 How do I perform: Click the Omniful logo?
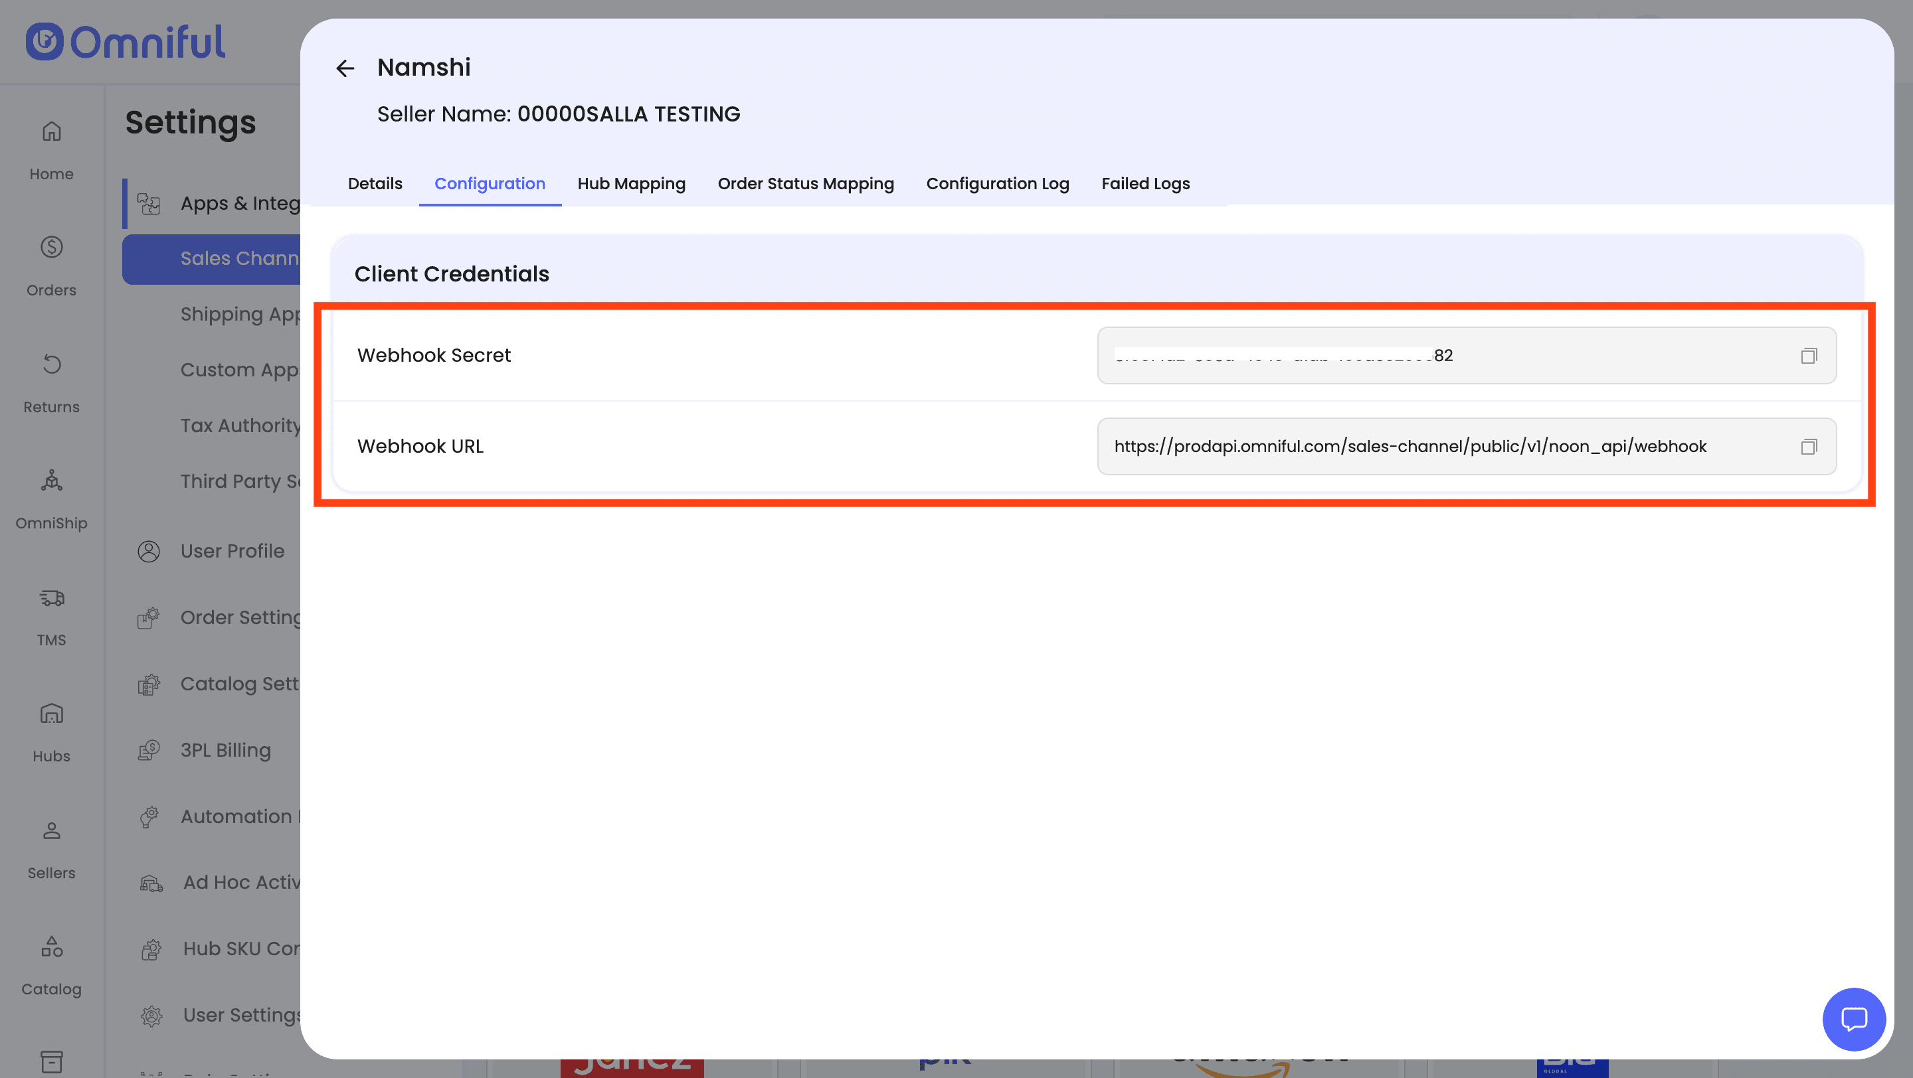[x=126, y=42]
